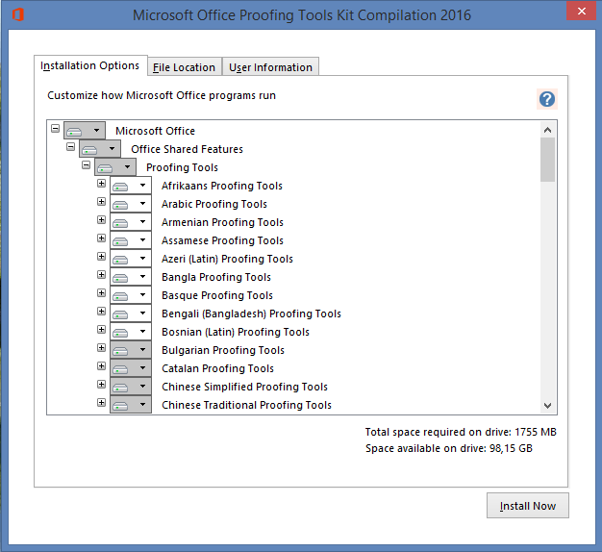This screenshot has height=552, width=602.
Task: Collapse the Office Shared Features node
Action: pyautogui.click(x=70, y=146)
